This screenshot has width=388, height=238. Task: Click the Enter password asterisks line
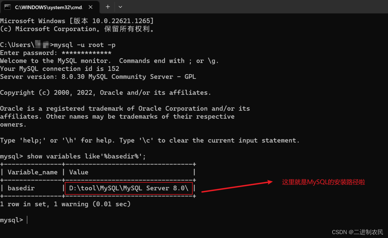[x=56, y=53]
